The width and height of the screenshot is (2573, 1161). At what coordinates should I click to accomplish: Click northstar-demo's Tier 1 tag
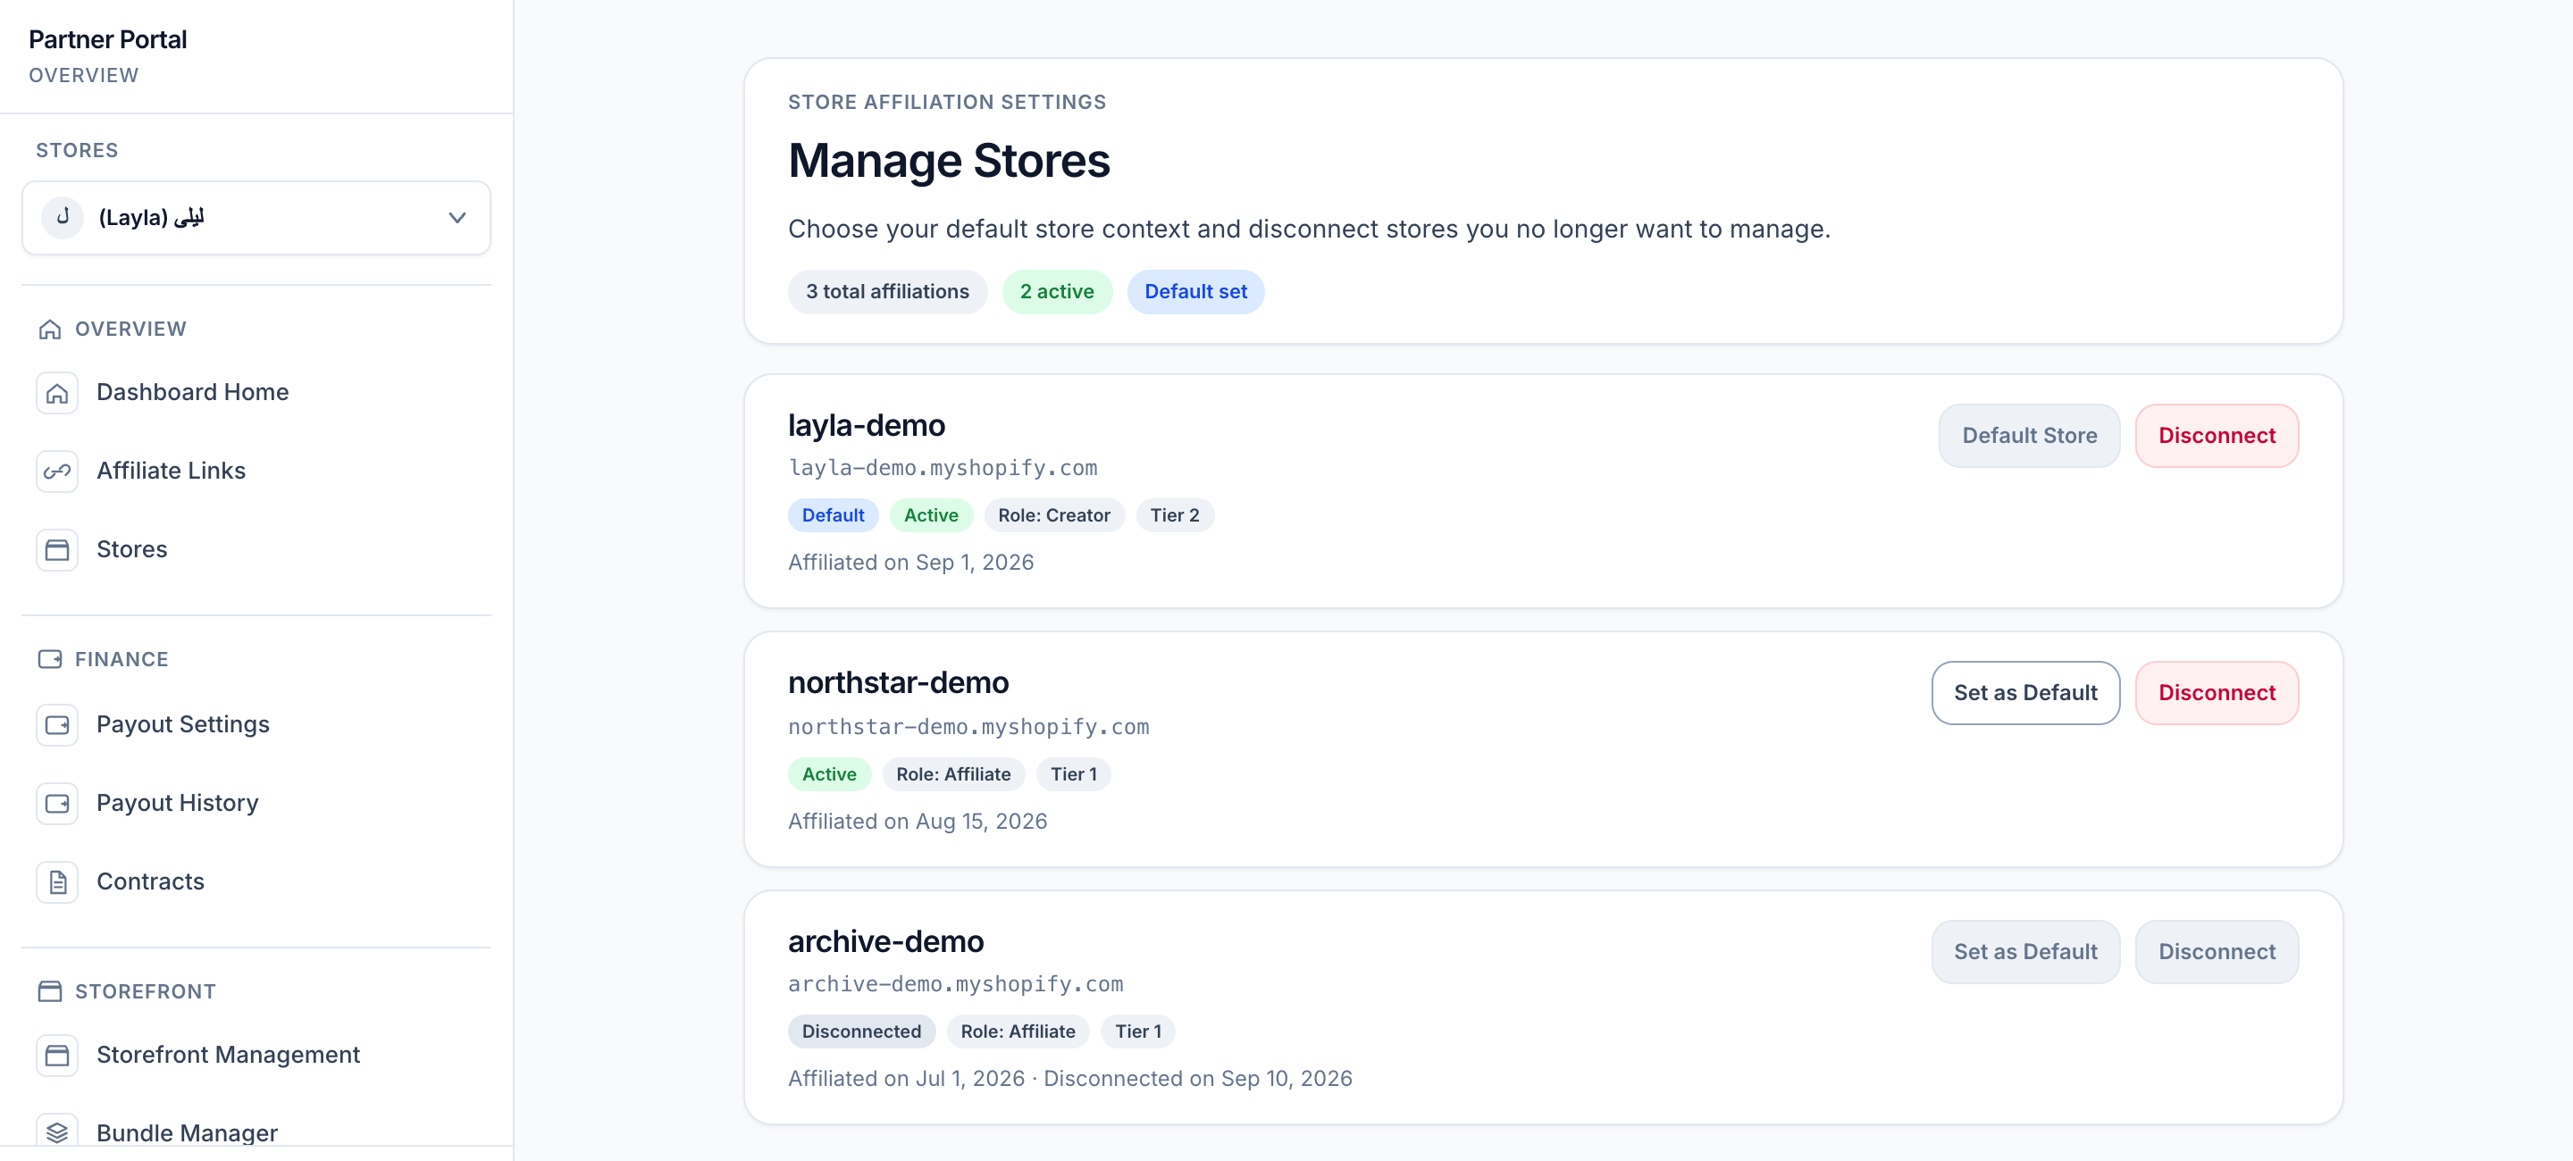1073,774
